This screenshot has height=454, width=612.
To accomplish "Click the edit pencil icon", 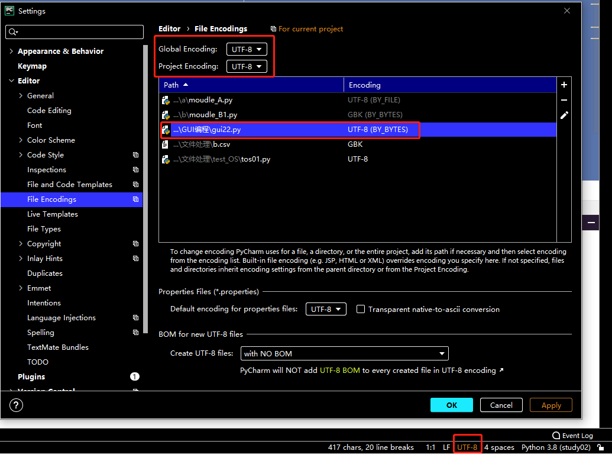I will (x=564, y=115).
